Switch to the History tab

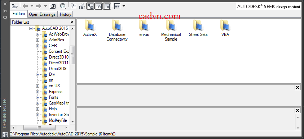tap(65, 14)
